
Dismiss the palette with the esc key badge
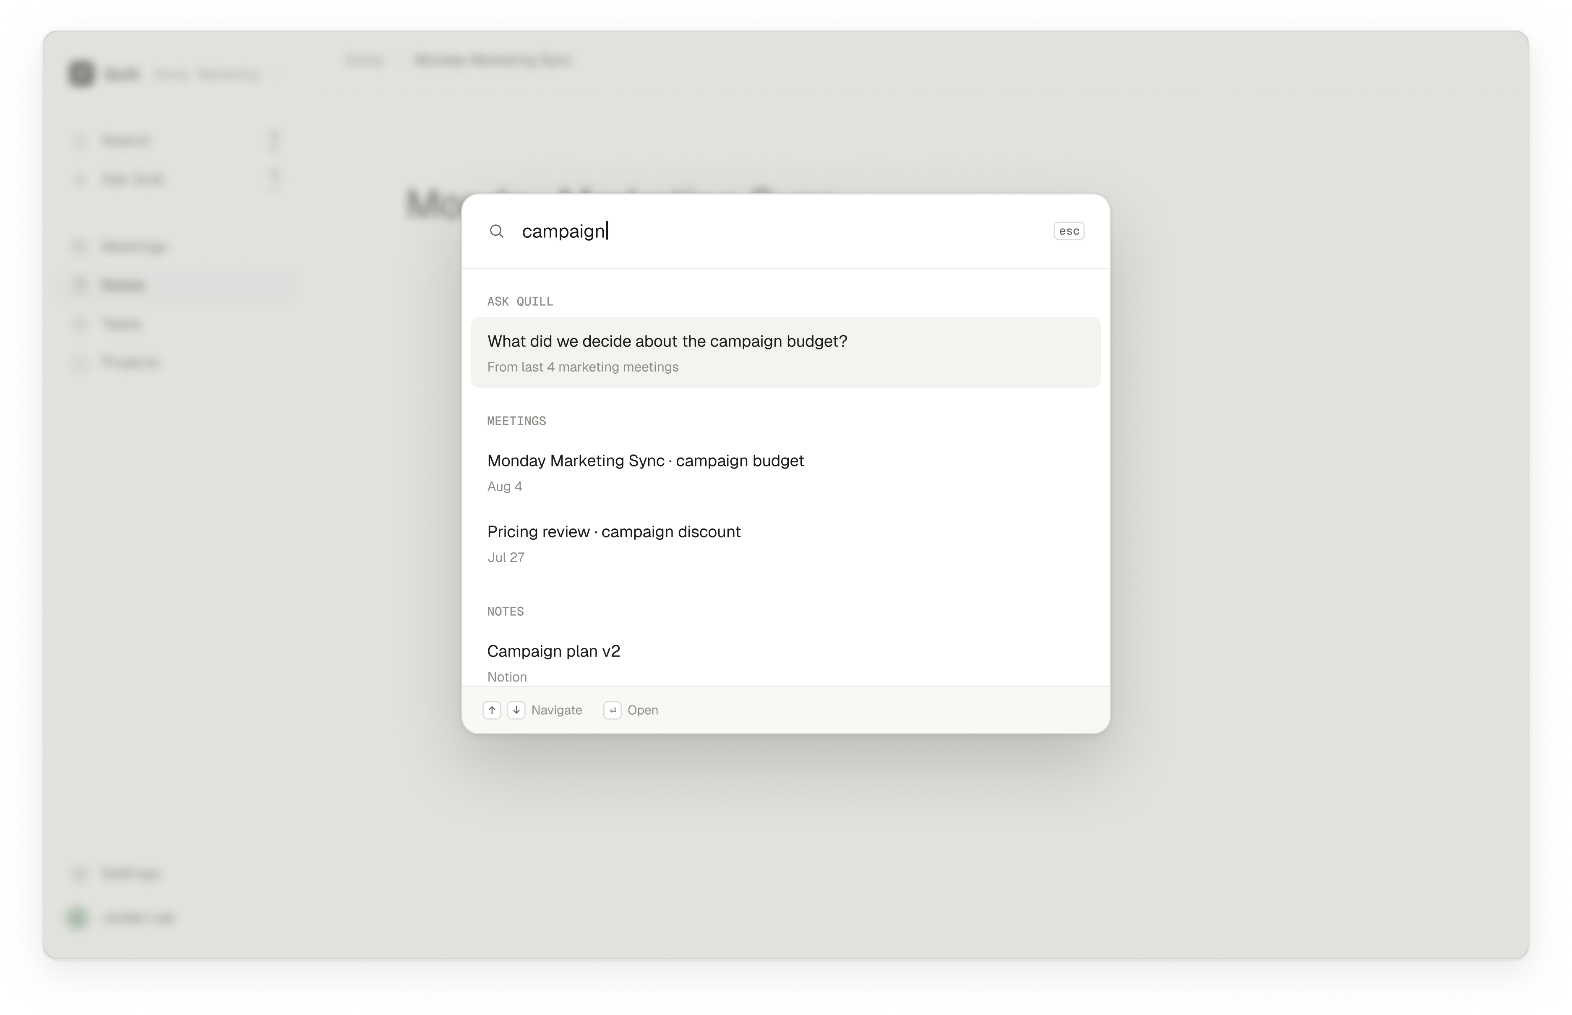[x=1069, y=232]
